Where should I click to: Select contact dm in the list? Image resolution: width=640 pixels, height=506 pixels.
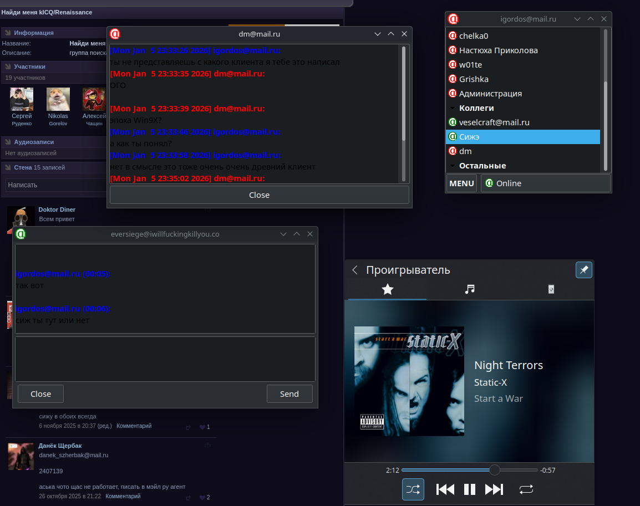[523, 151]
